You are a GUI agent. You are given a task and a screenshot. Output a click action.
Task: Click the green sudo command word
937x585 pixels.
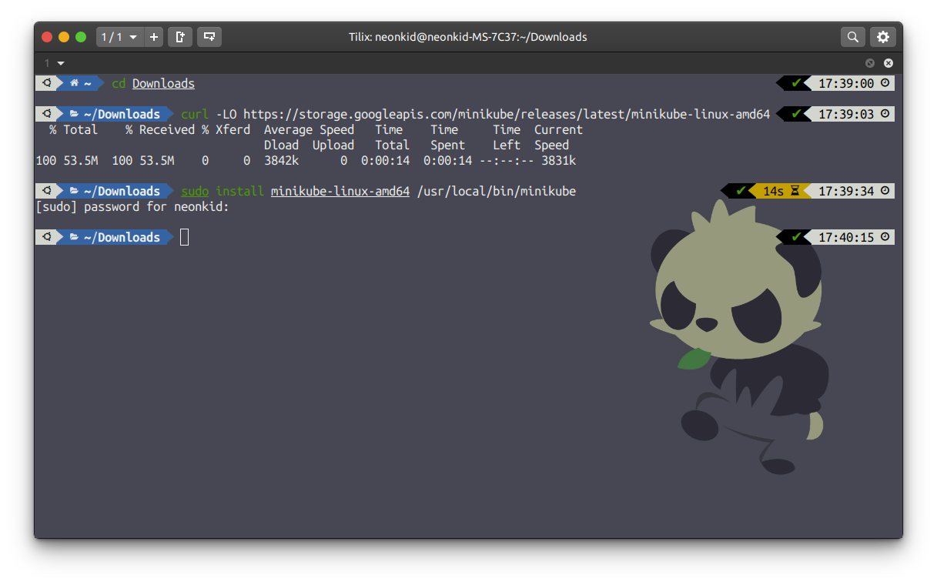point(195,191)
